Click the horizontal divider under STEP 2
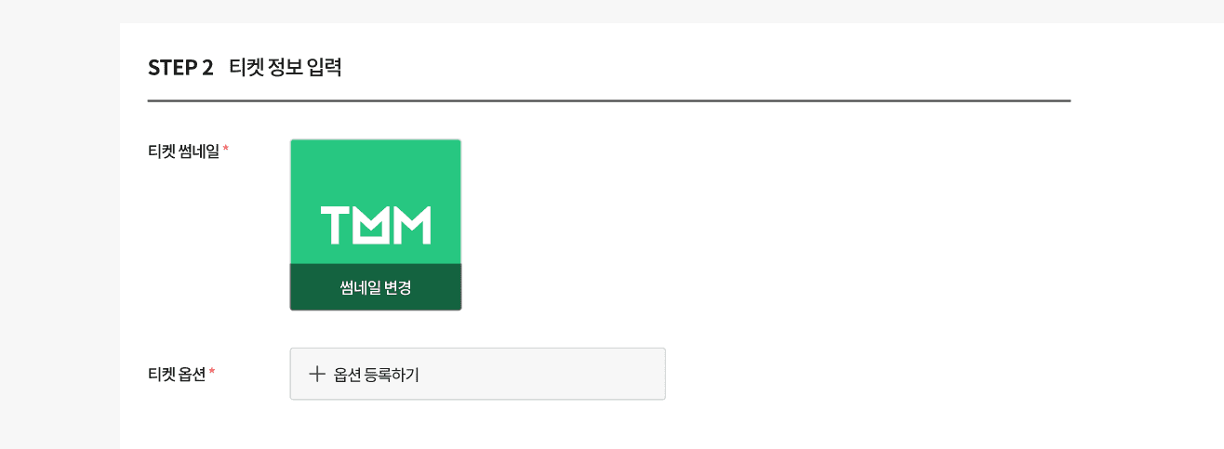Viewport: 1224px width, 449px height. [609, 99]
